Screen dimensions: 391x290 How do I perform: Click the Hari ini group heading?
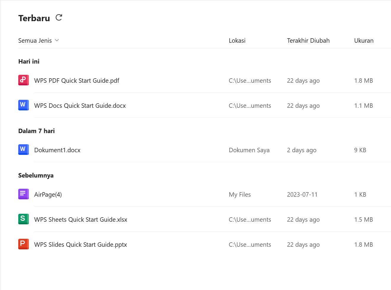(29, 62)
